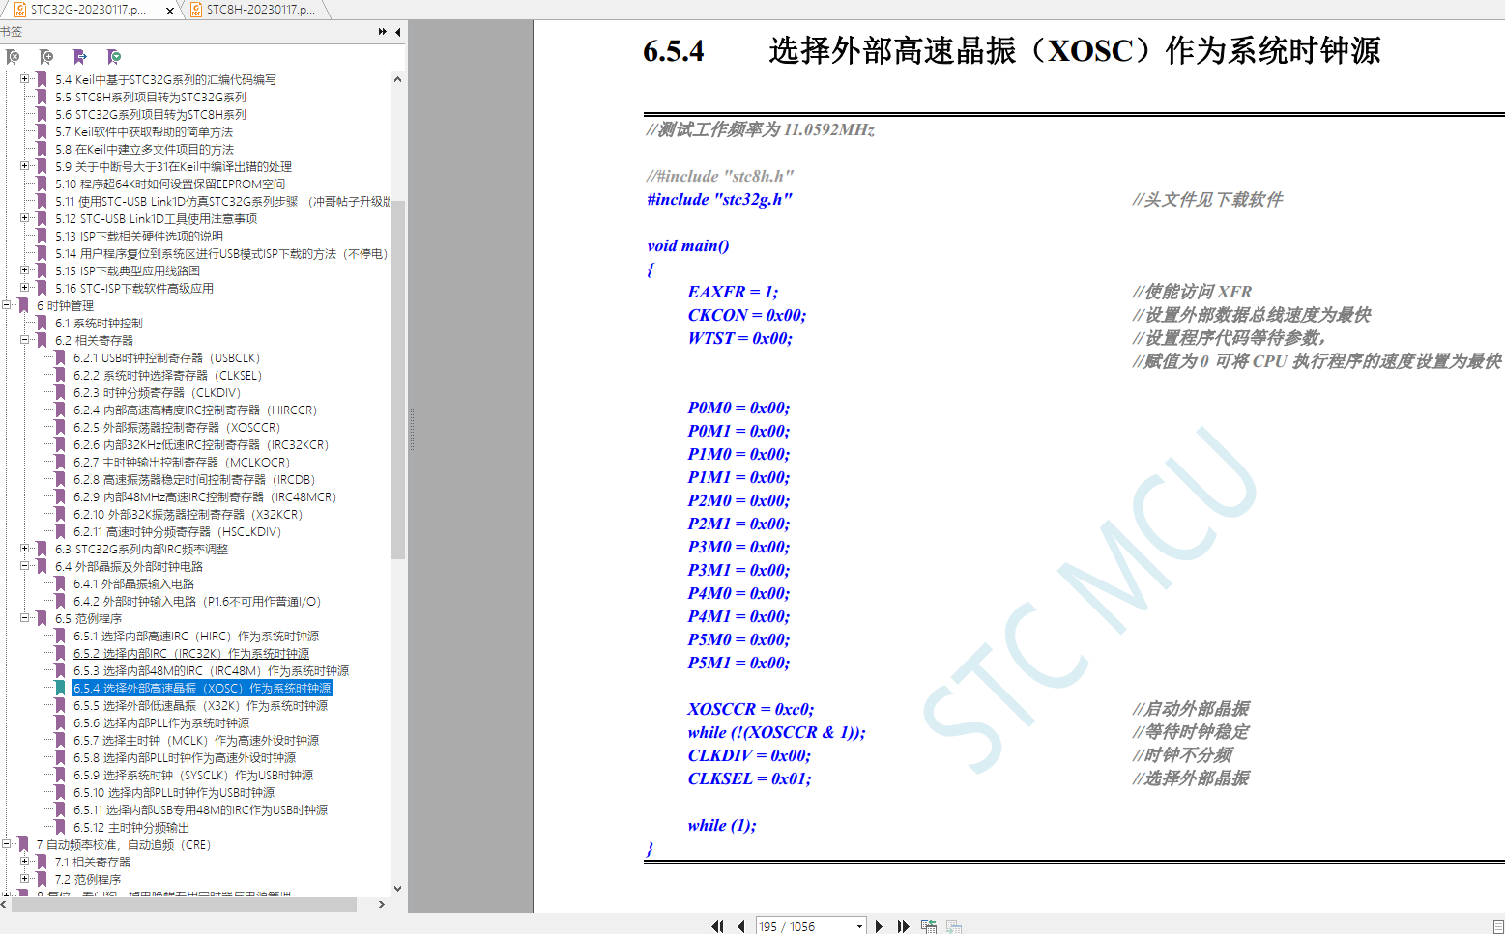1505x934 pixels.
Task: Click the next view icon in the page bar
Action: click(954, 926)
